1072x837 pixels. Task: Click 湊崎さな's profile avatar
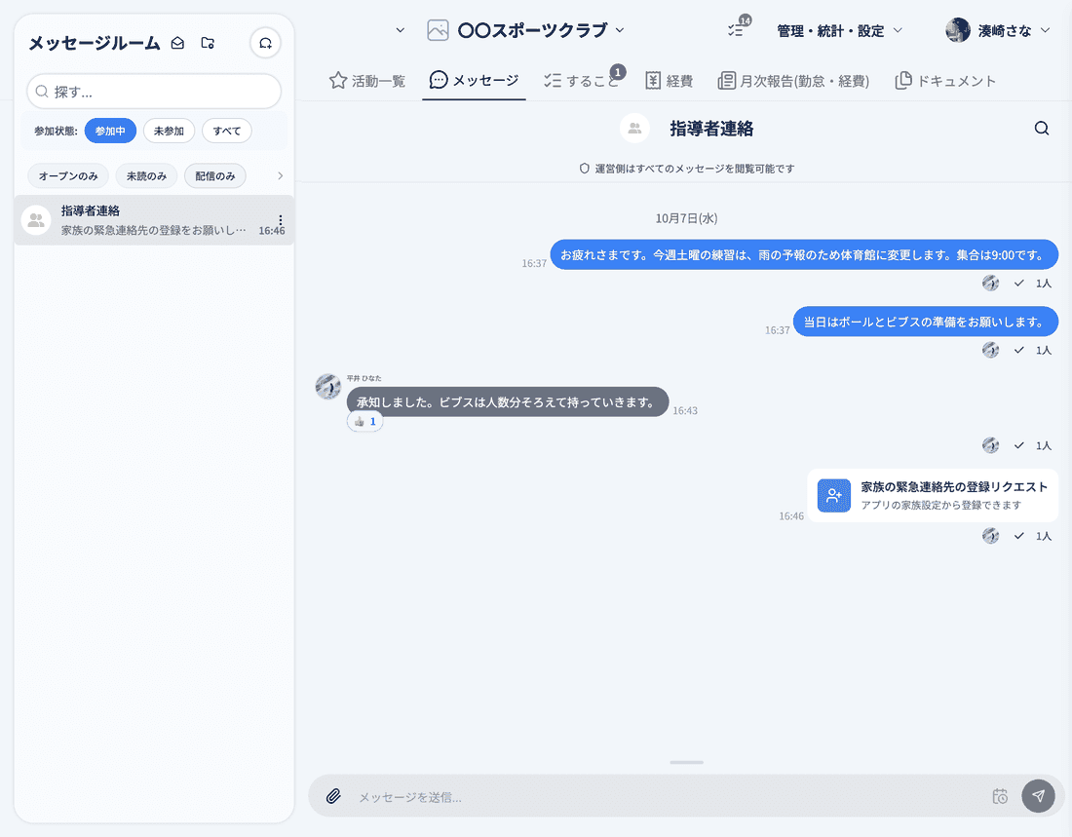pos(958,30)
